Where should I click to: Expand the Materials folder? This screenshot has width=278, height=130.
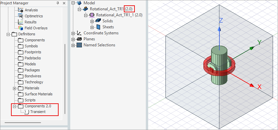point(15,88)
